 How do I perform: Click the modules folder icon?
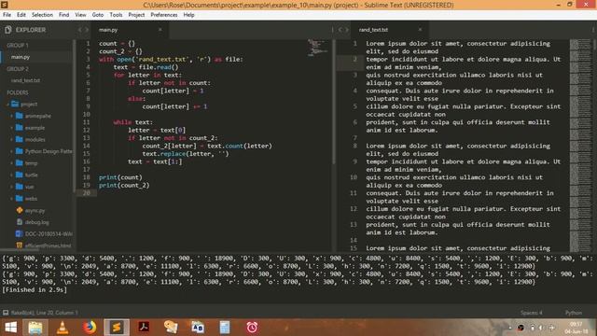tap(20, 139)
